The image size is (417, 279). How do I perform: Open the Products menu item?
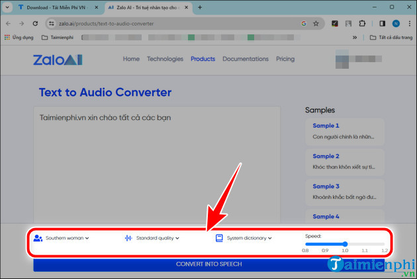203,59
